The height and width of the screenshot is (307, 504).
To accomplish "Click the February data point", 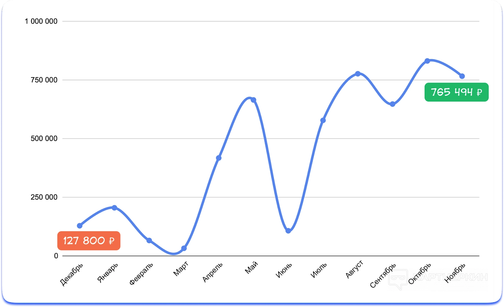I will (149, 240).
